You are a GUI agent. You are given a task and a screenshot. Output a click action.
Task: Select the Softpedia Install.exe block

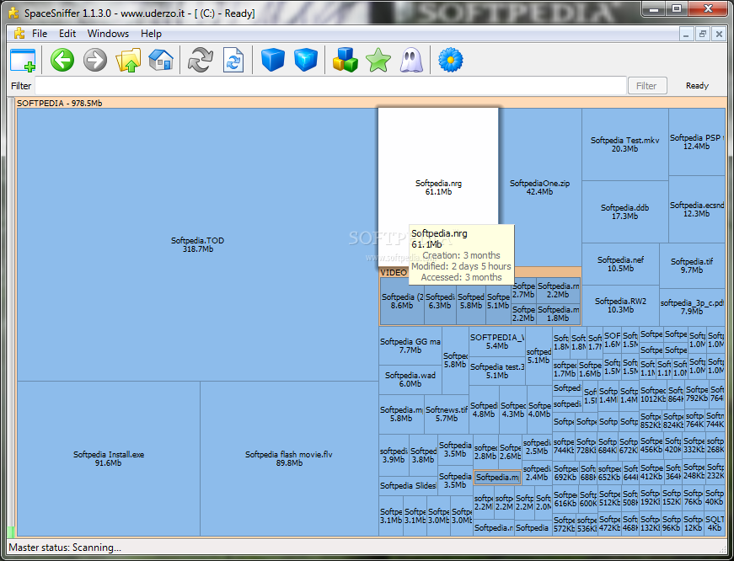point(109,458)
